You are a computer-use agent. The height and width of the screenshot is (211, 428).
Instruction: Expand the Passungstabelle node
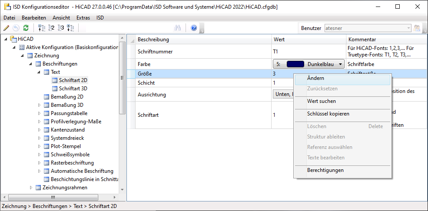pyautogui.click(x=39, y=113)
